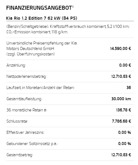This screenshot has height=165, width=138.
Task: Click the CO2-Emission kombiniert 118 g/km text
Action: tap(37, 32)
